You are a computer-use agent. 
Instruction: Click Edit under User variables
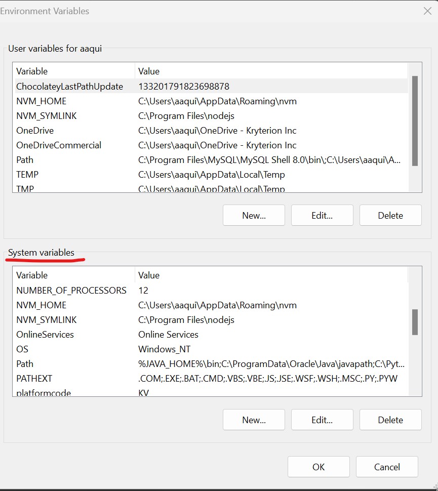pos(322,215)
